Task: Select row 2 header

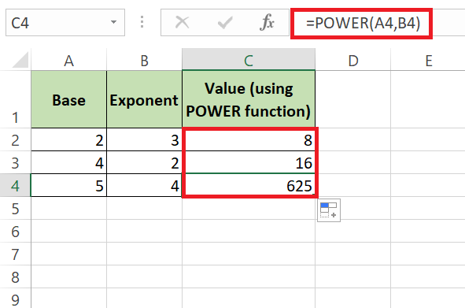Action: [x=16, y=140]
